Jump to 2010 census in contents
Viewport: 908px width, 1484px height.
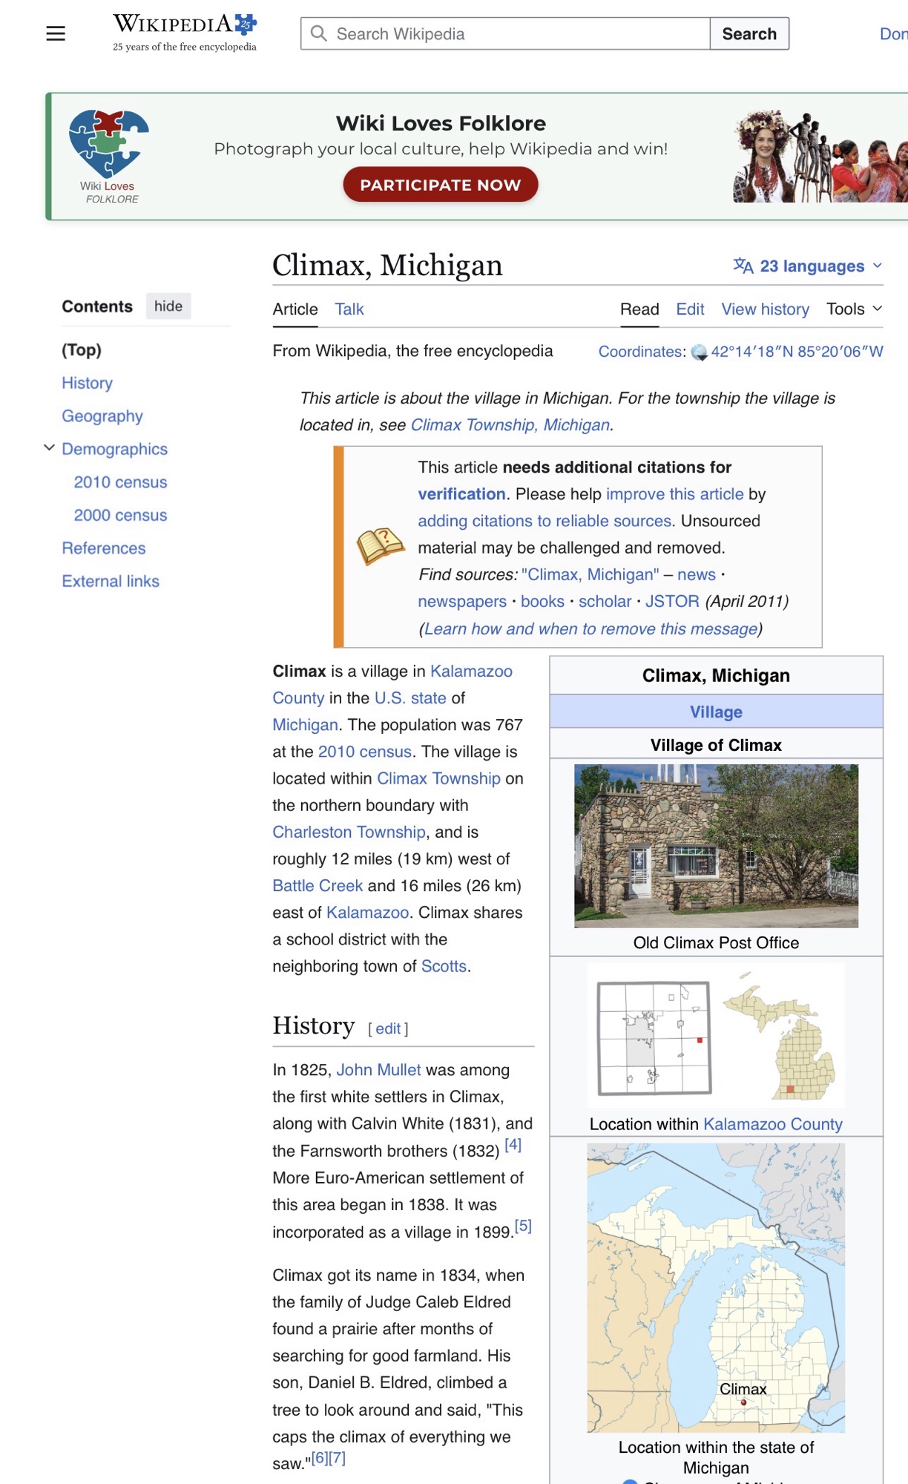(x=120, y=482)
